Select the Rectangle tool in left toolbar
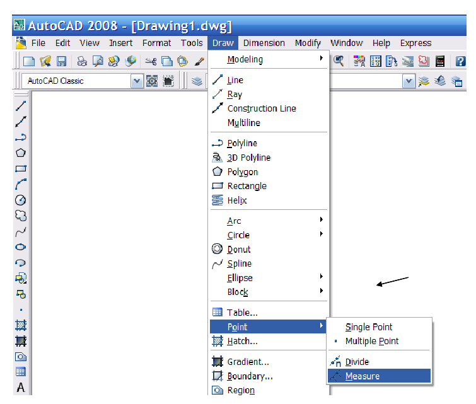Screen dimensions: 476x404 click(x=21, y=169)
